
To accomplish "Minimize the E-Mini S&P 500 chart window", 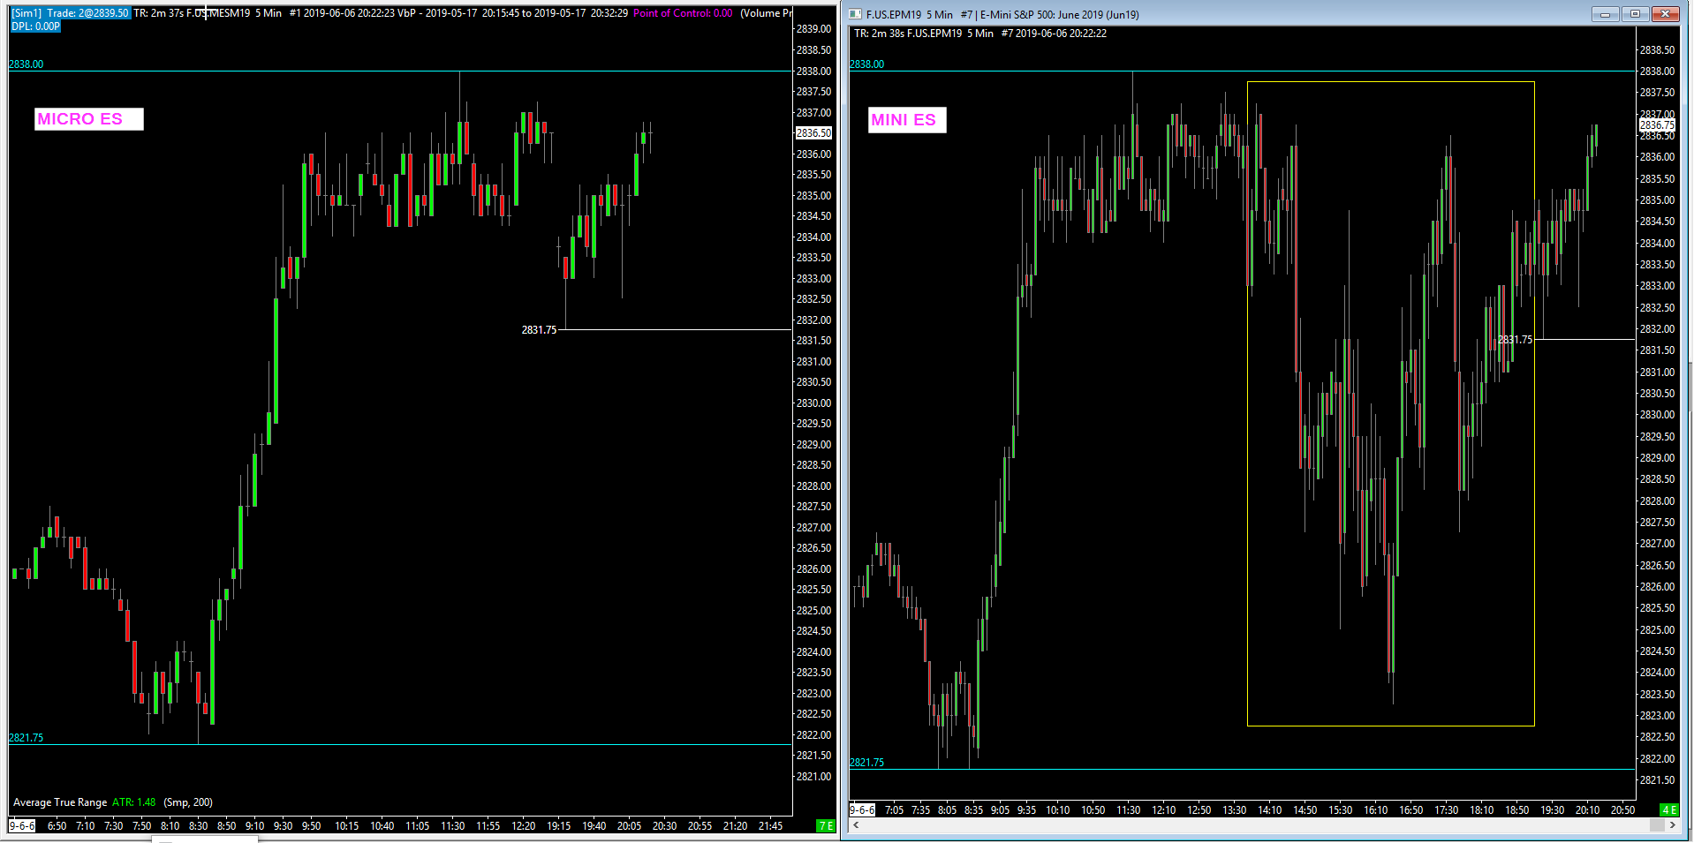I will pyautogui.click(x=1606, y=14).
